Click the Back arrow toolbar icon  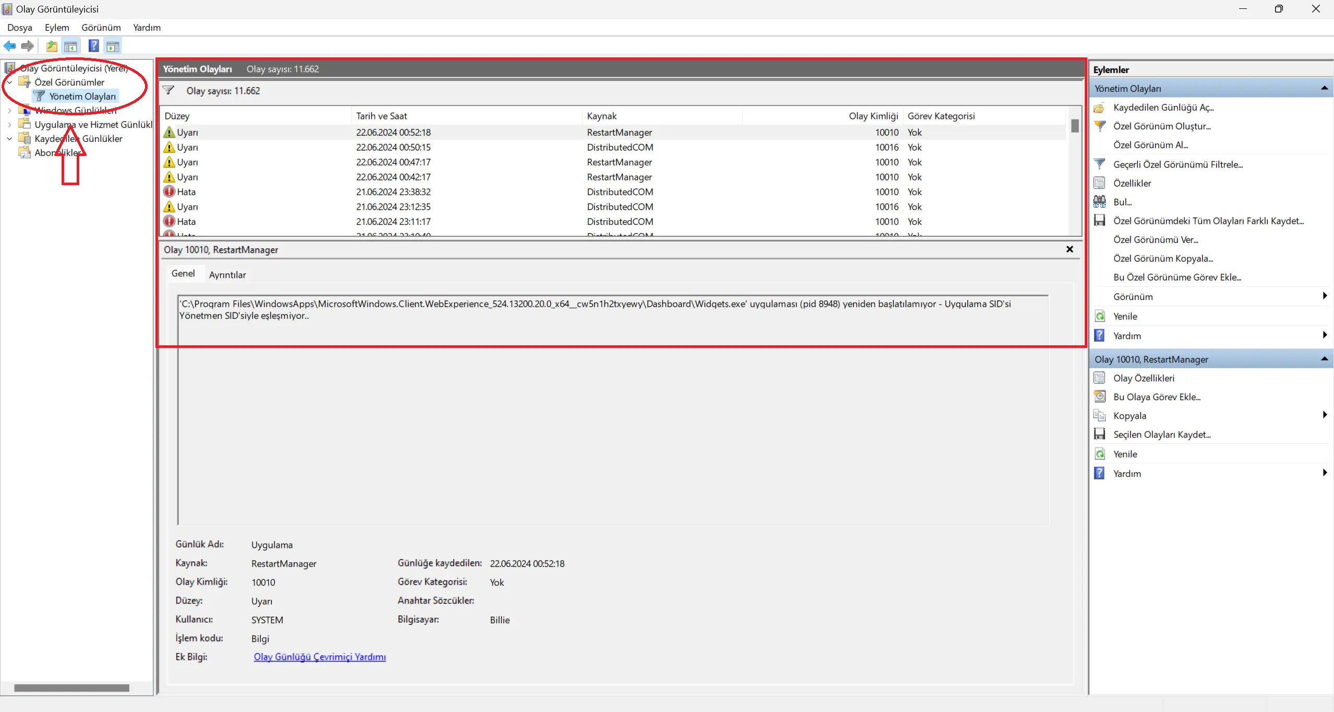9,46
